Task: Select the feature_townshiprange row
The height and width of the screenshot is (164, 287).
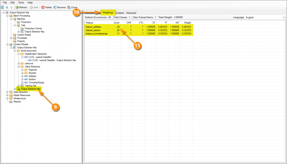Action: [x=139, y=34]
